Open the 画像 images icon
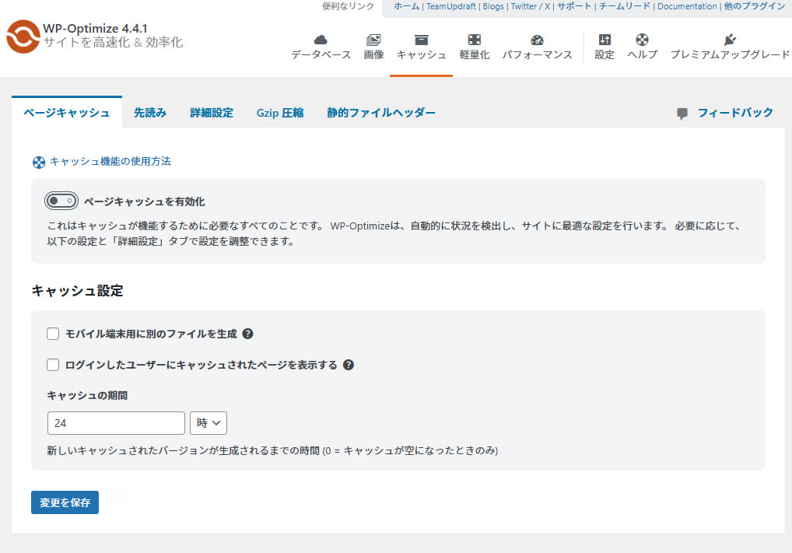The width and height of the screenshot is (792, 553). coord(373,40)
